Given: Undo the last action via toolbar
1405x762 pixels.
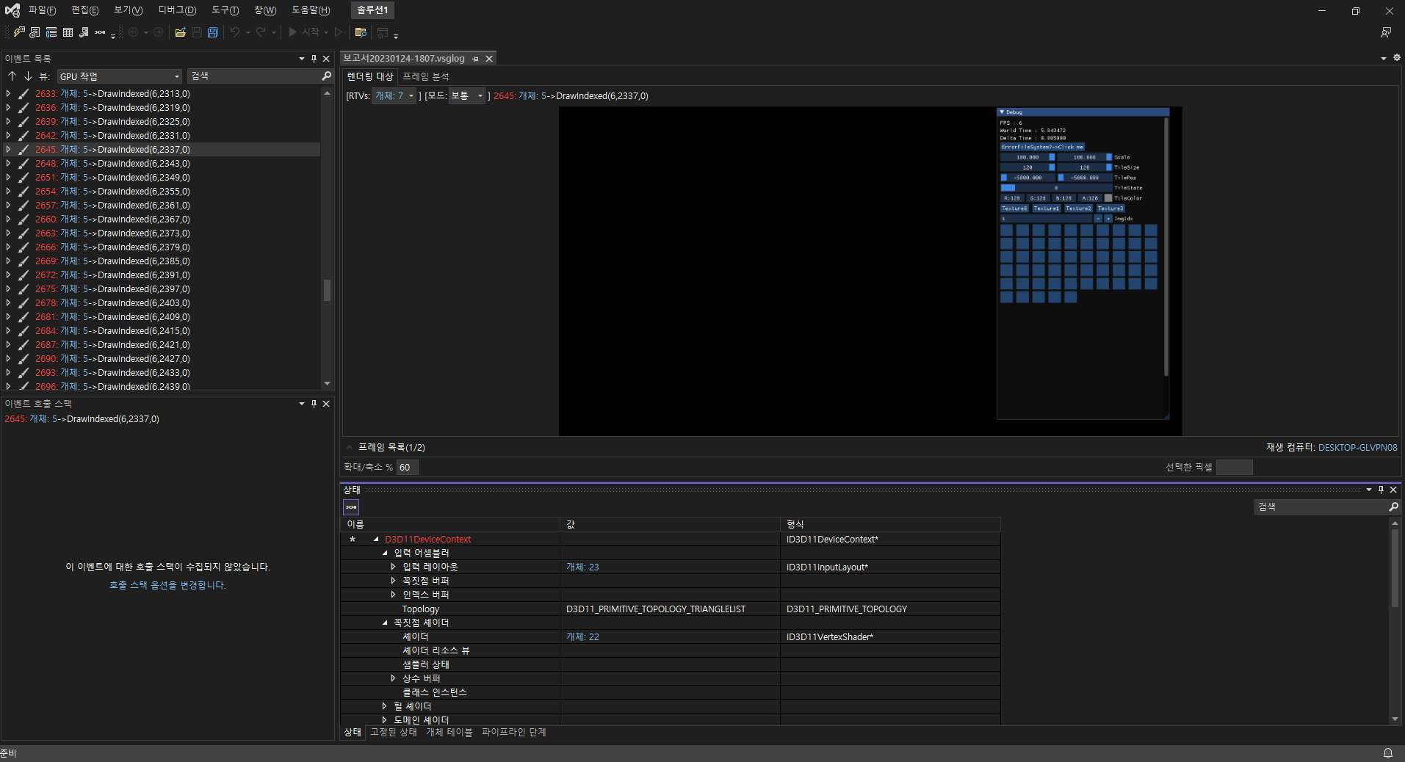Looking at the screenshot, I should click(234, 32).
